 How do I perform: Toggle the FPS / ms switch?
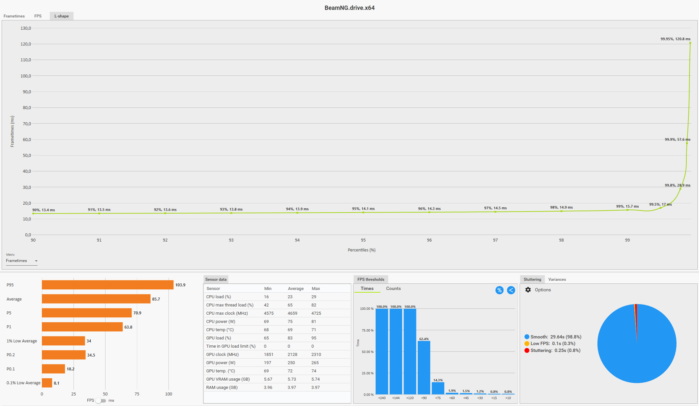pyautogui.click(x=101, y=400)
